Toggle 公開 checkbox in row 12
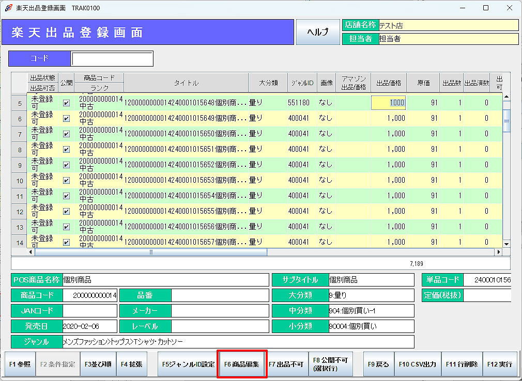The image size is (522, 381). (x=66, y=211)
